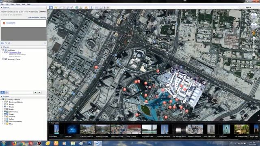Collapse the Search panel header
The width and height of the screenshot is (260, 146).
pos(2,8)
